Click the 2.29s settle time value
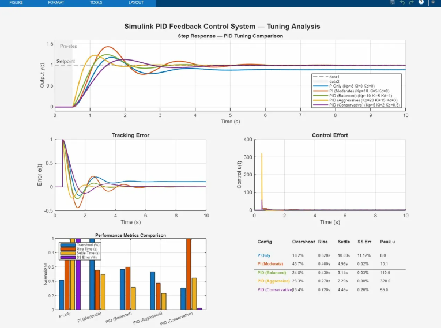 (x=342, y=281)
